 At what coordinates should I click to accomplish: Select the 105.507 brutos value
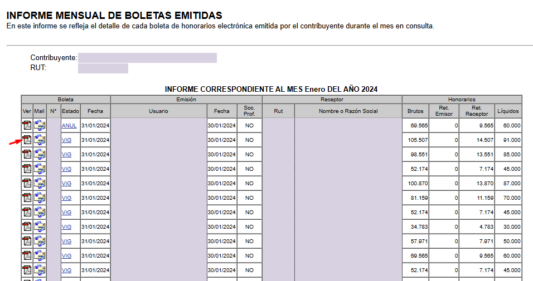pos(418,140)
